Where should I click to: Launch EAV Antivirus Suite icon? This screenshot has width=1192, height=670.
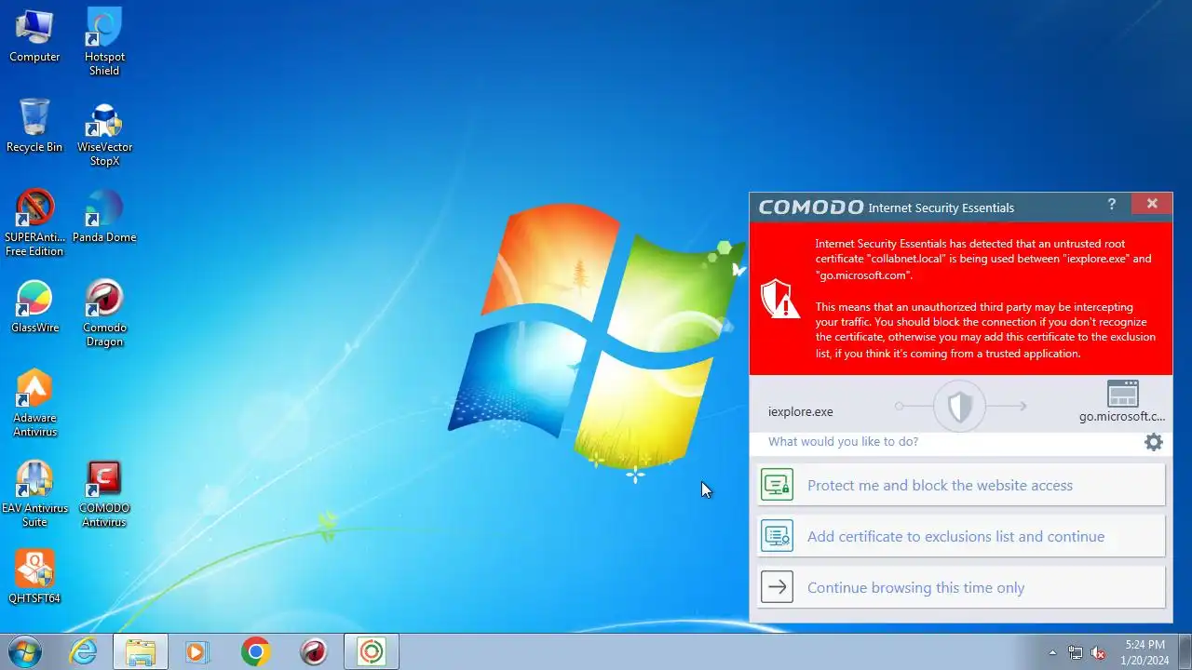click(x=34, y=494)
